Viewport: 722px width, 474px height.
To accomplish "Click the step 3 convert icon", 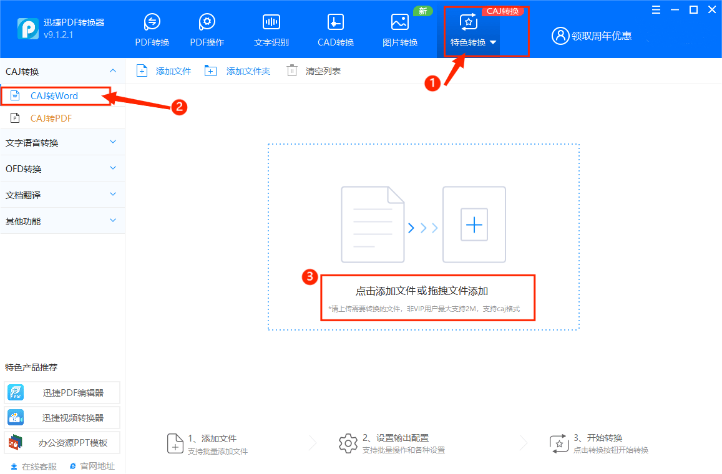I will (559, 443).
